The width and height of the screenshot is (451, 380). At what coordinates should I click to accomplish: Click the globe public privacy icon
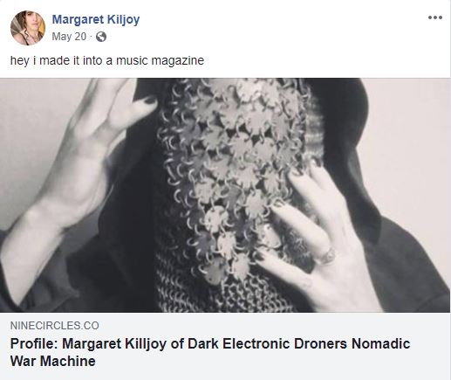(x=101, y=37)
